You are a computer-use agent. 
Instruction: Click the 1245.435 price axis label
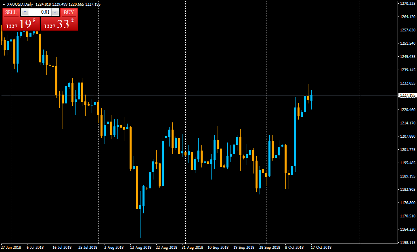[x=408, y=56]
